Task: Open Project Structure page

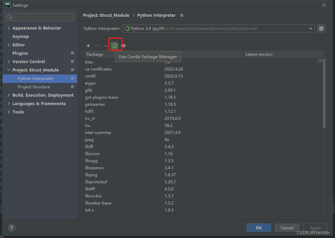Action: pyautogui.click(x=34, y=87)
